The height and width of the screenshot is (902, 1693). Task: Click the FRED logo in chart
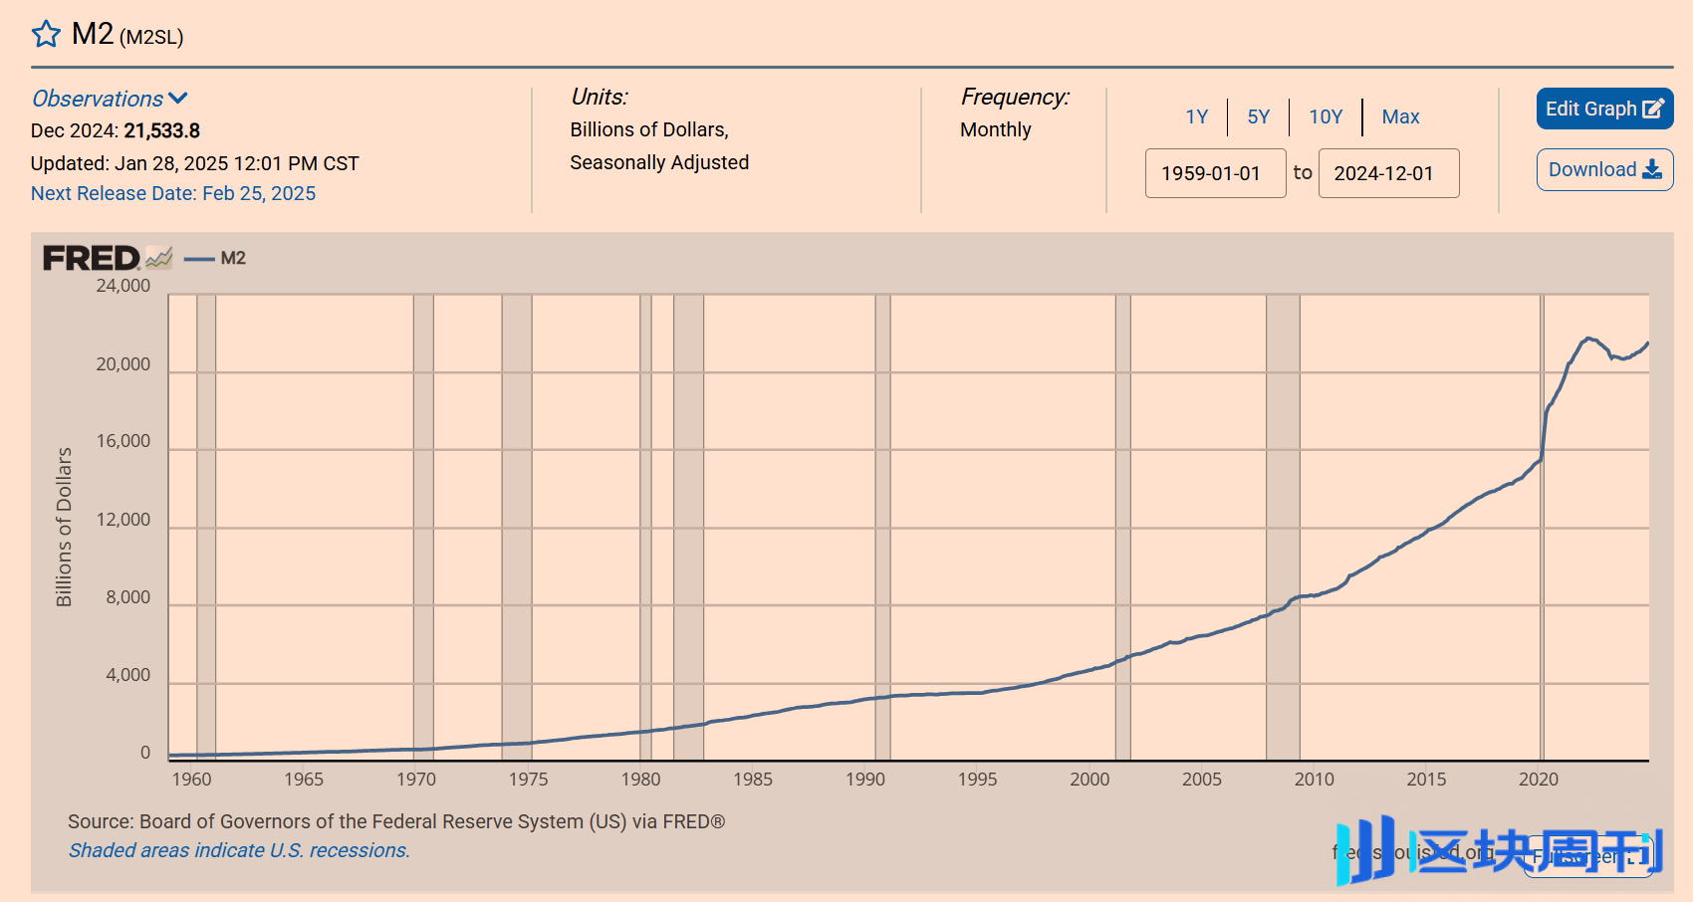point(91,259)
